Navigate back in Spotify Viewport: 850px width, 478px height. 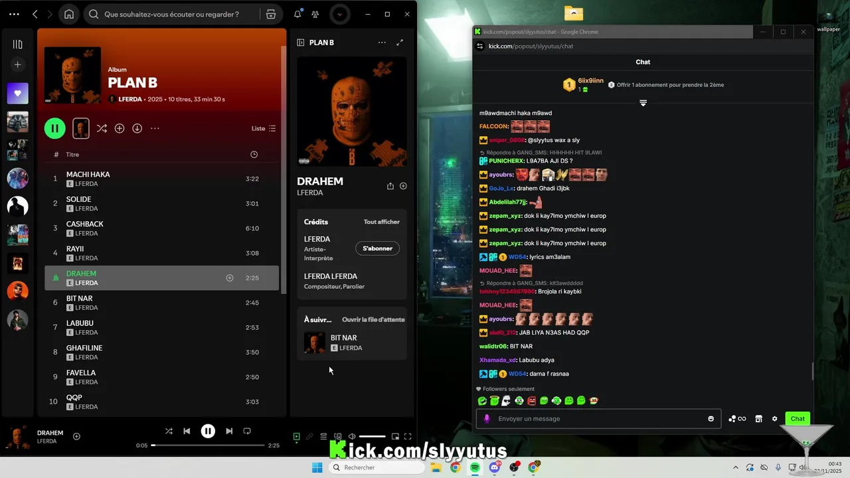(x=35, y=14)
